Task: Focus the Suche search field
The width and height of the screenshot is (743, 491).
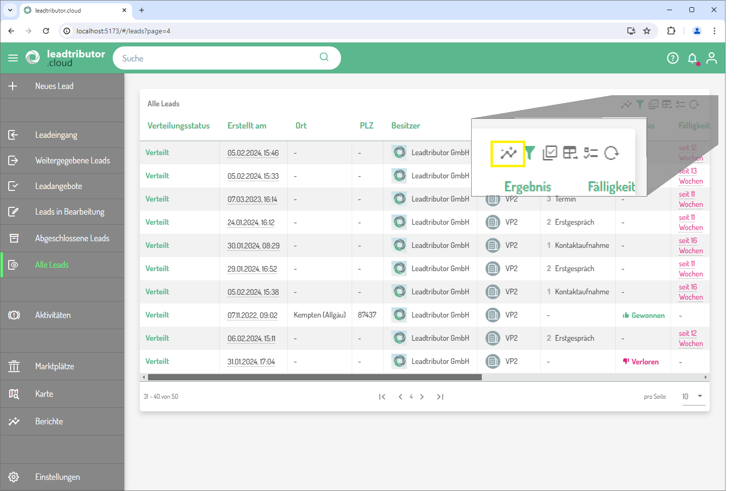Action: click(x=218, y=58)
